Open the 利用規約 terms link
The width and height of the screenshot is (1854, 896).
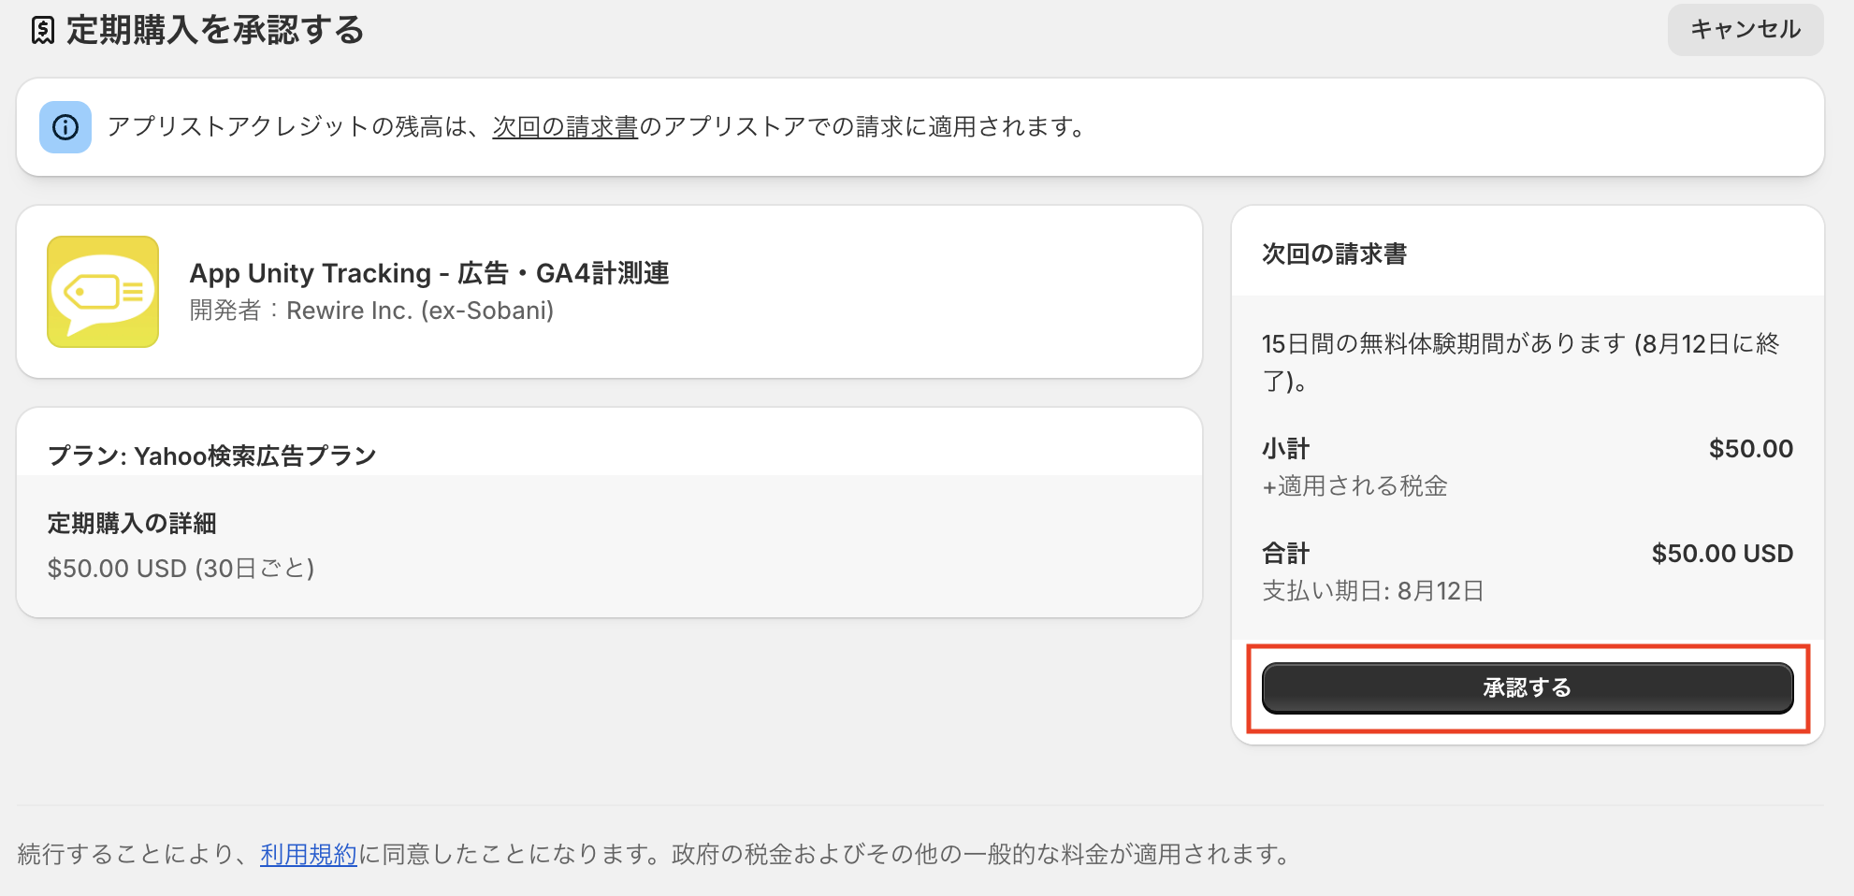[x=309, y=854]
